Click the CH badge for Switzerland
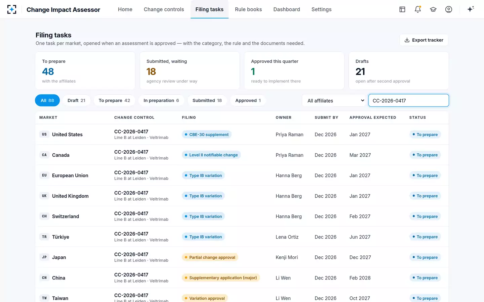 click(x=44, y=216)
